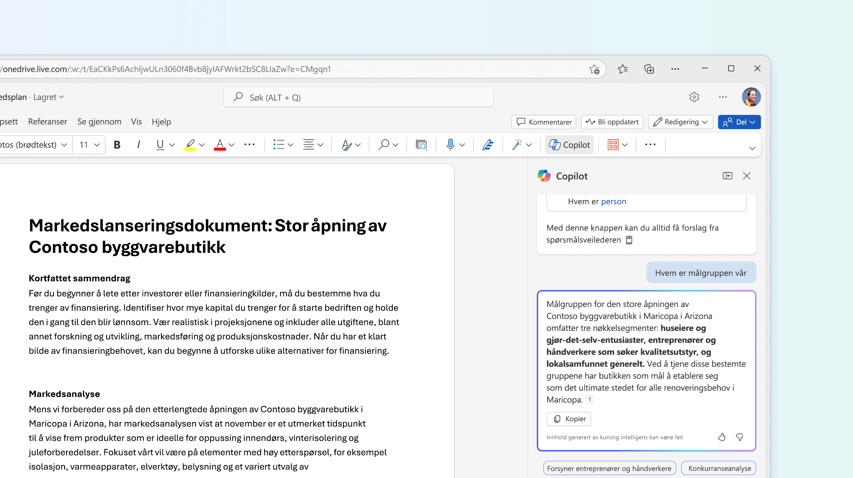The image size is (853, 478).
Task: Dock the Copilot pane icon
Action: (x=727, y=176)
